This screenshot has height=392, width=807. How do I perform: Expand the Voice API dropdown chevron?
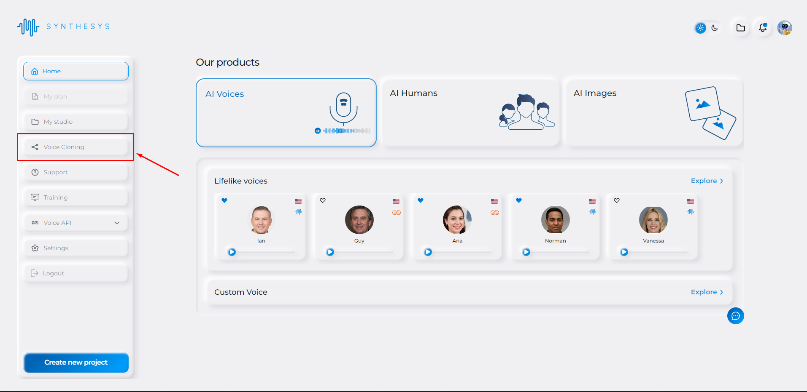[117, 223]
